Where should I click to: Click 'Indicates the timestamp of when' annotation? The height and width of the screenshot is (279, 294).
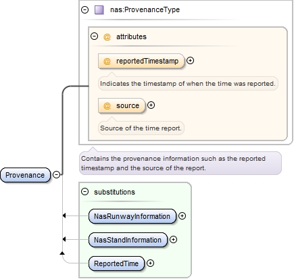coord(188,84)
